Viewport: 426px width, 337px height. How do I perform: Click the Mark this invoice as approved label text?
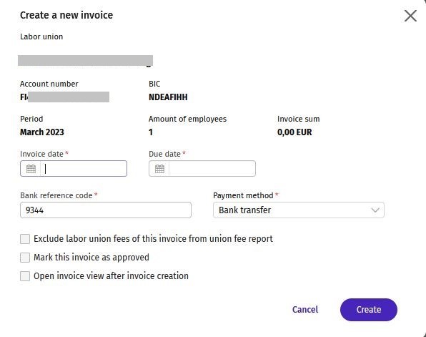91,258
